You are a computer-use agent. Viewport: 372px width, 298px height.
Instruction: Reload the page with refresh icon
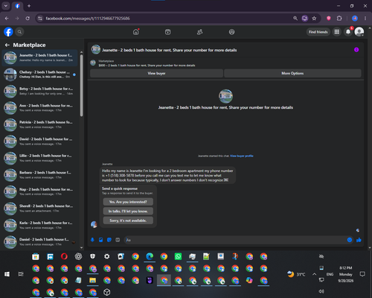pyautogui.click(x=28, y=19)
